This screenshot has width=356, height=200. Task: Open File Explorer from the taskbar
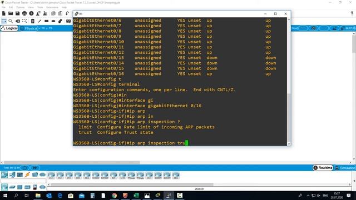38,196
